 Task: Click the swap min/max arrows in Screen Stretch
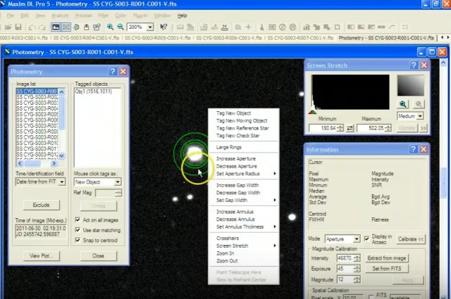pos(350,128)
